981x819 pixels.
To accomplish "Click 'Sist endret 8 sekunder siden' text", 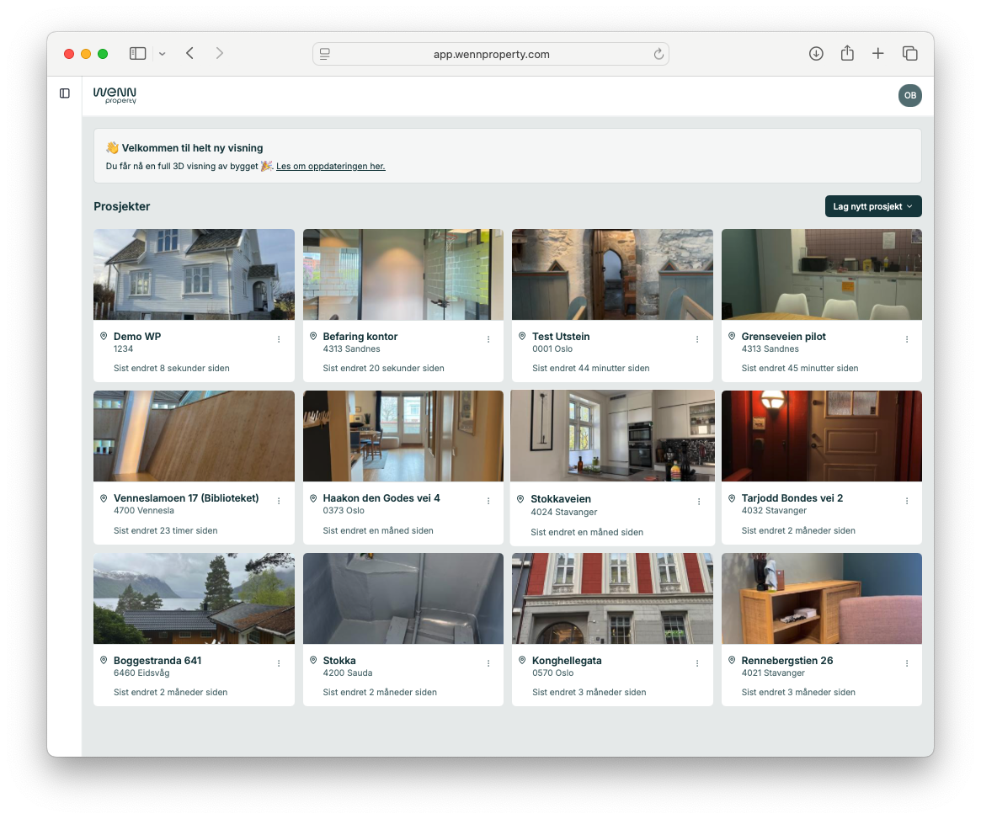I will pos(172,368).
